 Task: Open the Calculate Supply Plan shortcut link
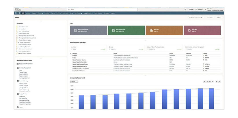click(x=24, y=100)
